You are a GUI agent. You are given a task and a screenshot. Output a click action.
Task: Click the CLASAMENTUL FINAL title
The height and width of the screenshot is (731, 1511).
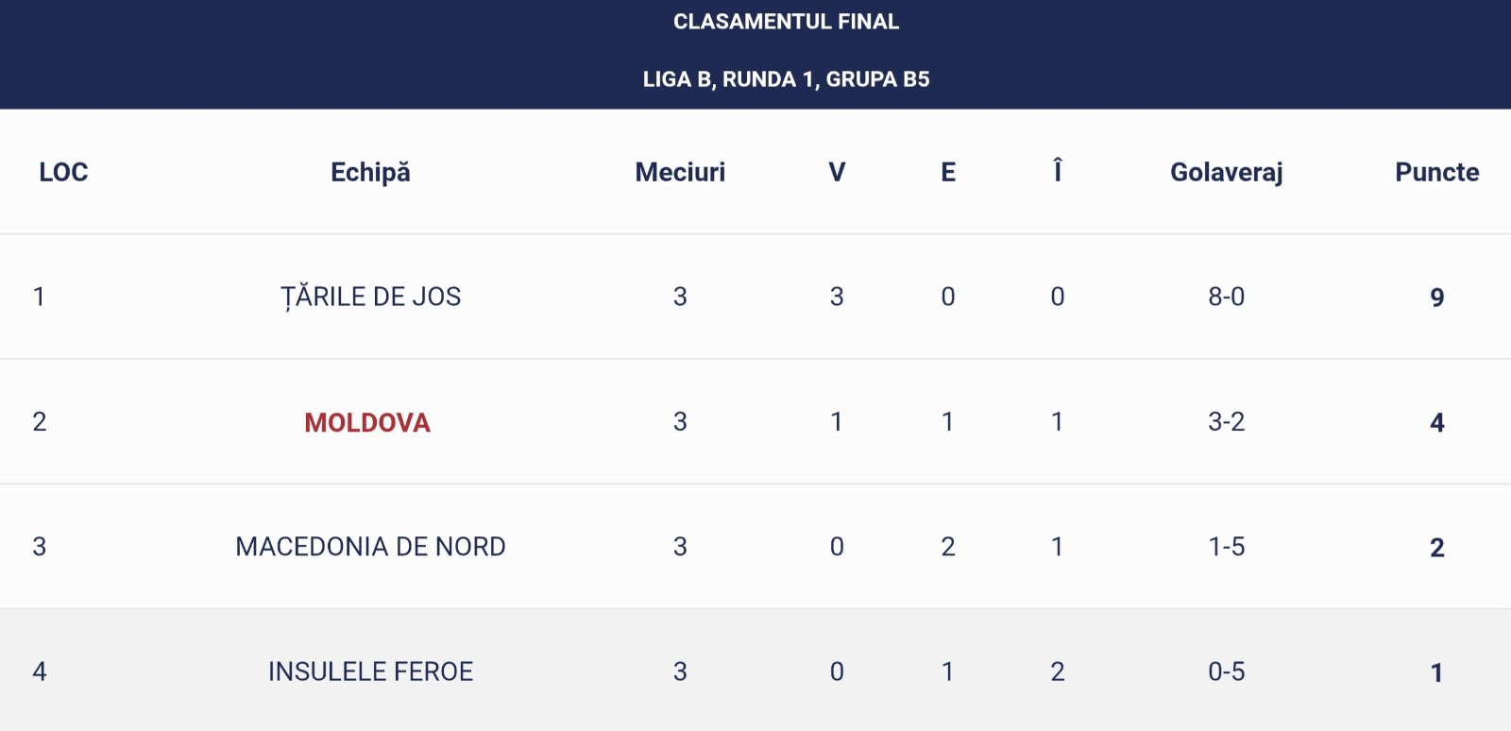pyautogui.click(x=786, y=22)
